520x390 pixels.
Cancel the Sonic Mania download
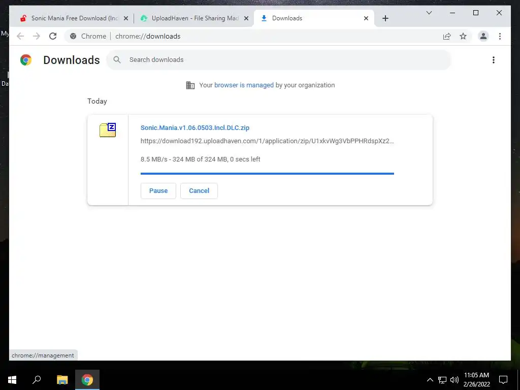coord(199,191)
